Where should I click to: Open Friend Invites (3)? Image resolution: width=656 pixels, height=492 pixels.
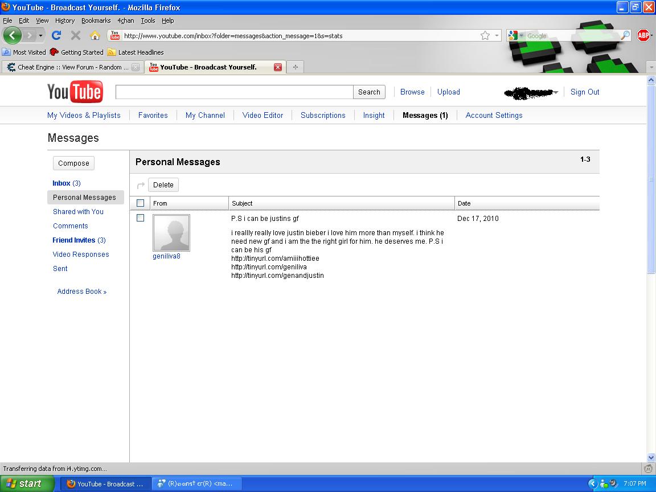tap(79, 240)
